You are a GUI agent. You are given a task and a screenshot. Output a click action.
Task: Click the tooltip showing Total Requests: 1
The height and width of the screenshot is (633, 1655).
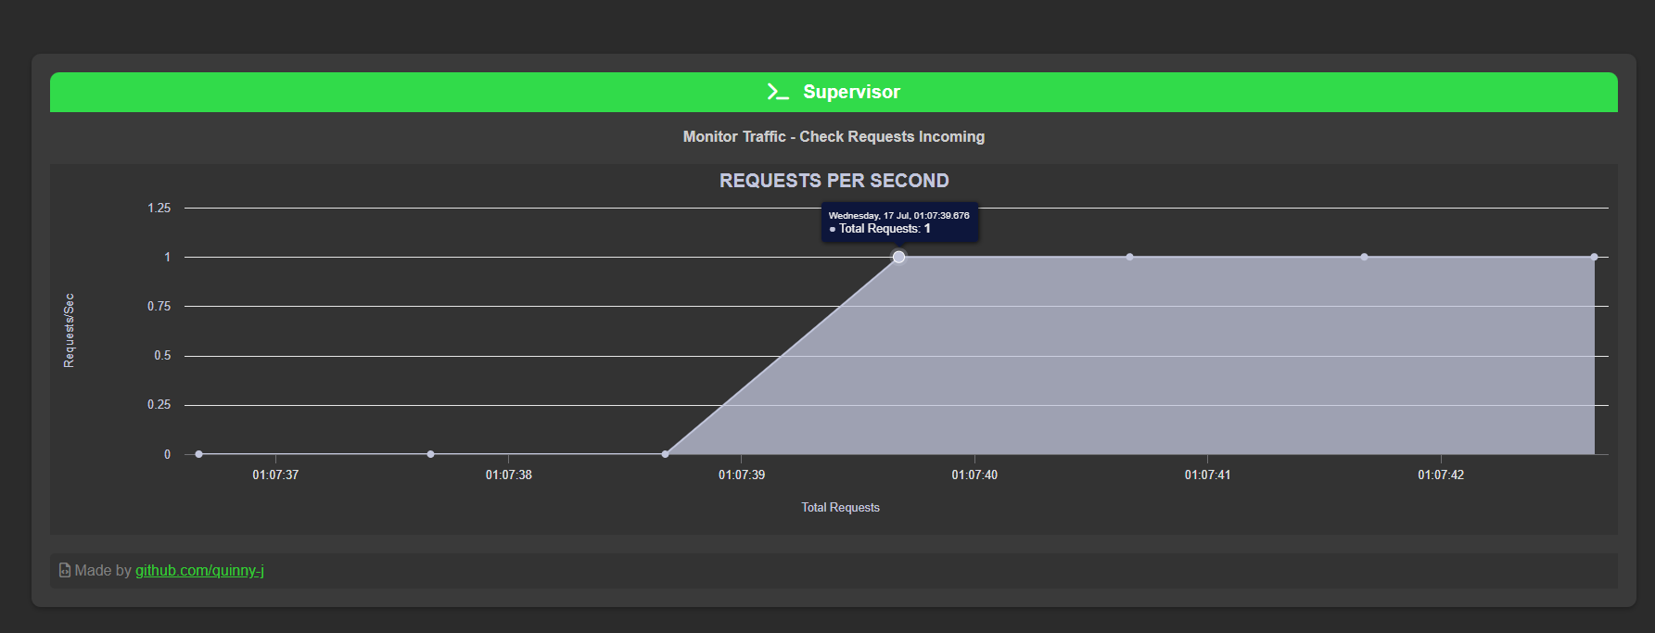click(x=899, y=222)
